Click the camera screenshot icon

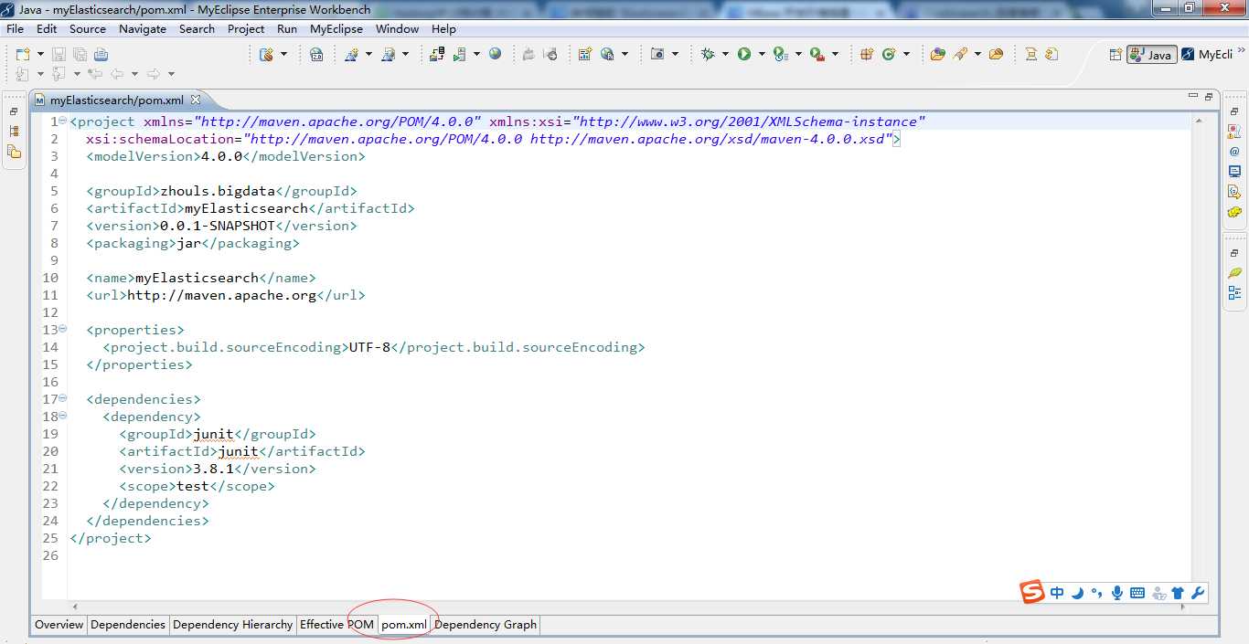point(657,55)
